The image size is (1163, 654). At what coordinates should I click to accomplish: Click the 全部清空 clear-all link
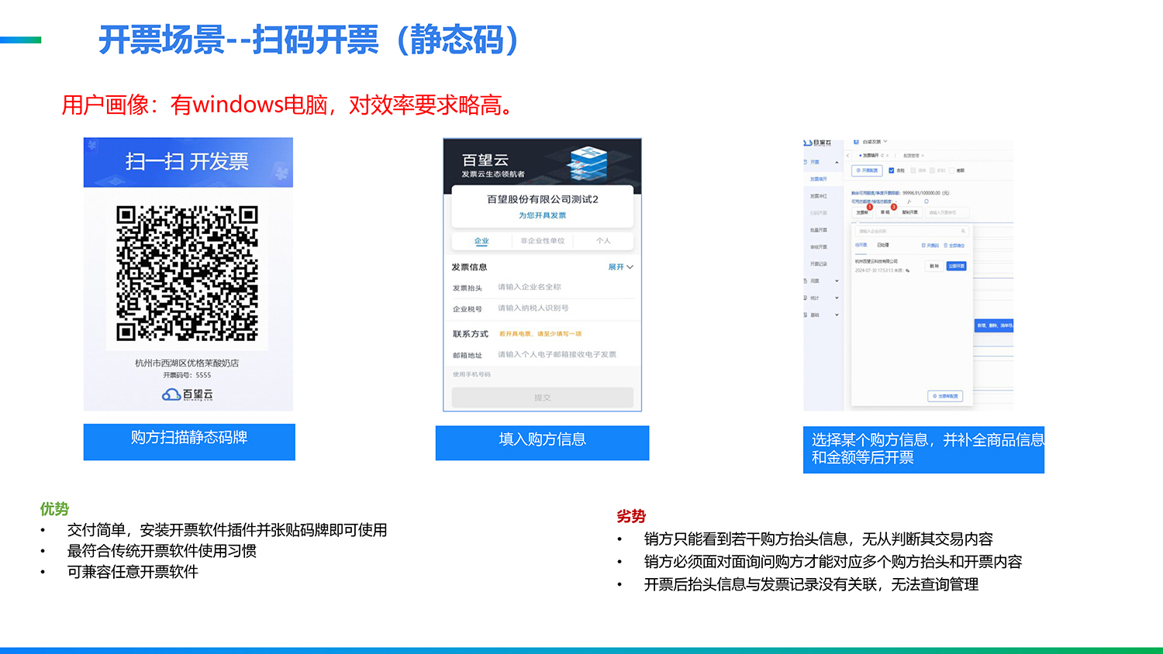954,246
